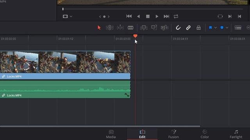Activate the Dynamic Trim Mode tool

point(120,28)
